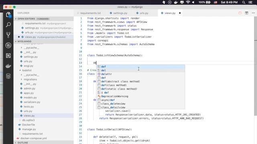Choose the del autocomplete suggestion

click(x=141, y=70)
